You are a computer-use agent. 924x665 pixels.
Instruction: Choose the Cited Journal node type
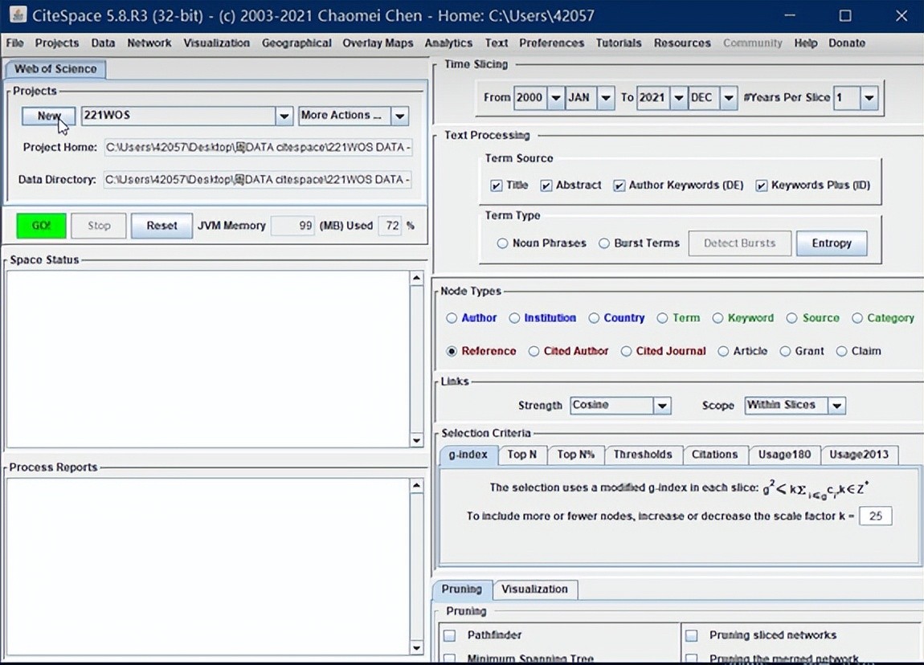click(x=627, y=351)
